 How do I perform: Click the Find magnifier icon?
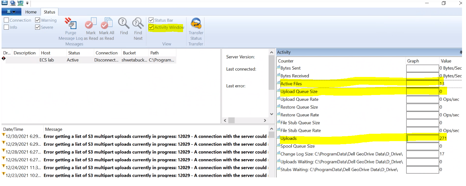[124, 23]
